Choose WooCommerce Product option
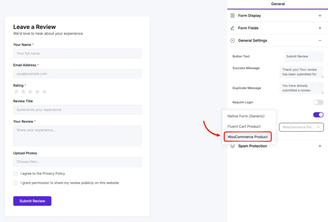 click(x=248, y=137)
